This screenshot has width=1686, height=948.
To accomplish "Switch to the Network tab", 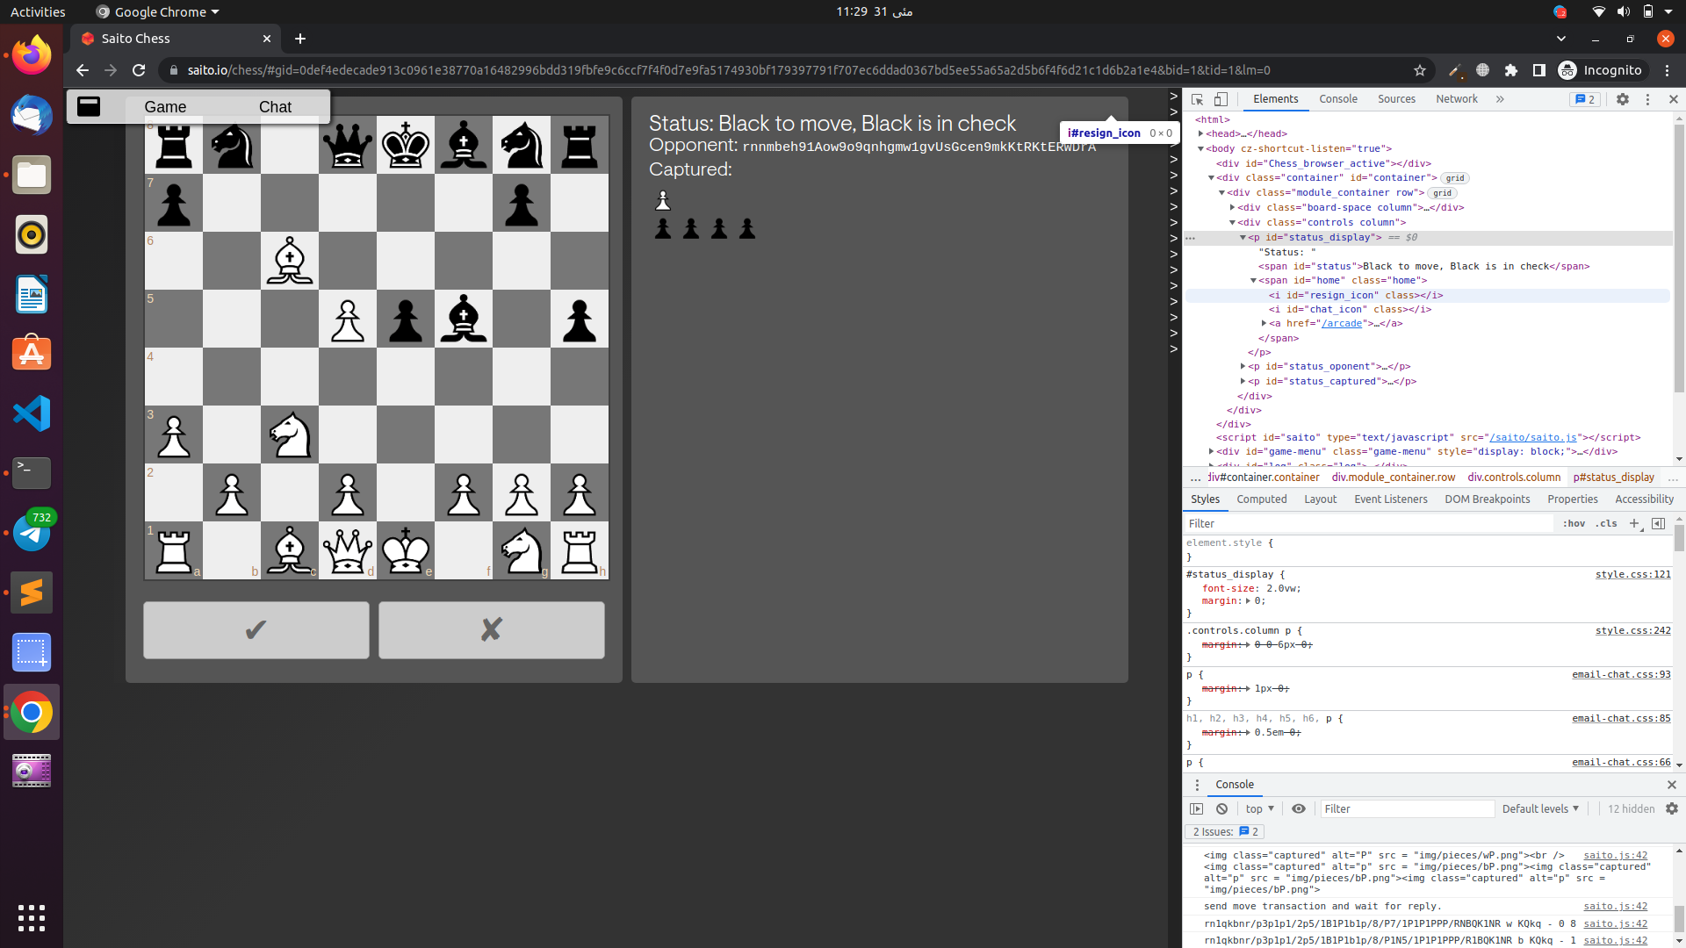I will 1457,99.
